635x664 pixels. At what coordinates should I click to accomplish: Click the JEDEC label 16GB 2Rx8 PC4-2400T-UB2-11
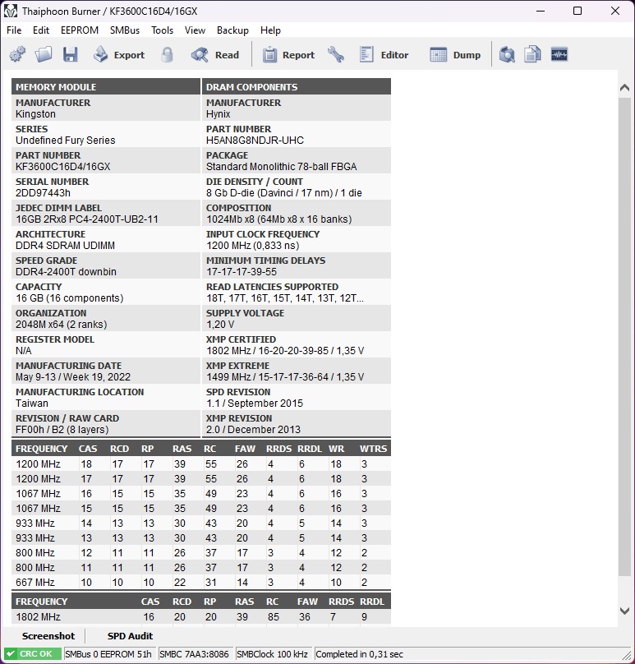pyautogui.click(x=87, y=219)
